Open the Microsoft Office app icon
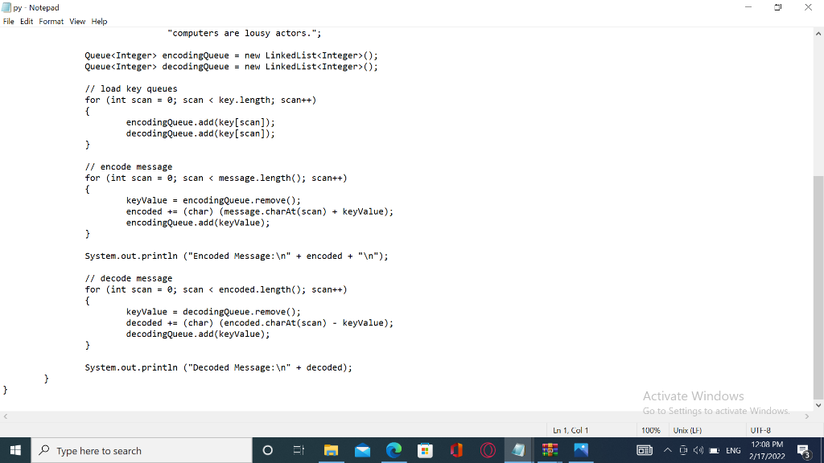824x463 pixels. (x=455, y=450)
